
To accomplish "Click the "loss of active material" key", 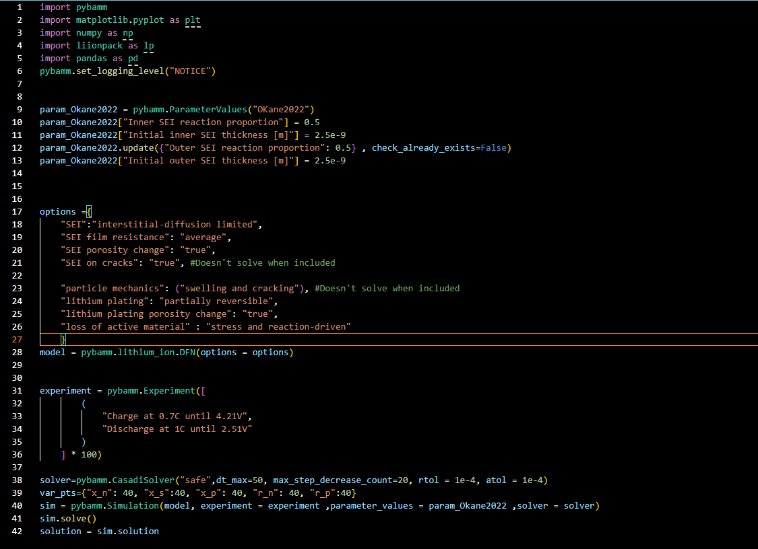I will [x=125, y=327].
